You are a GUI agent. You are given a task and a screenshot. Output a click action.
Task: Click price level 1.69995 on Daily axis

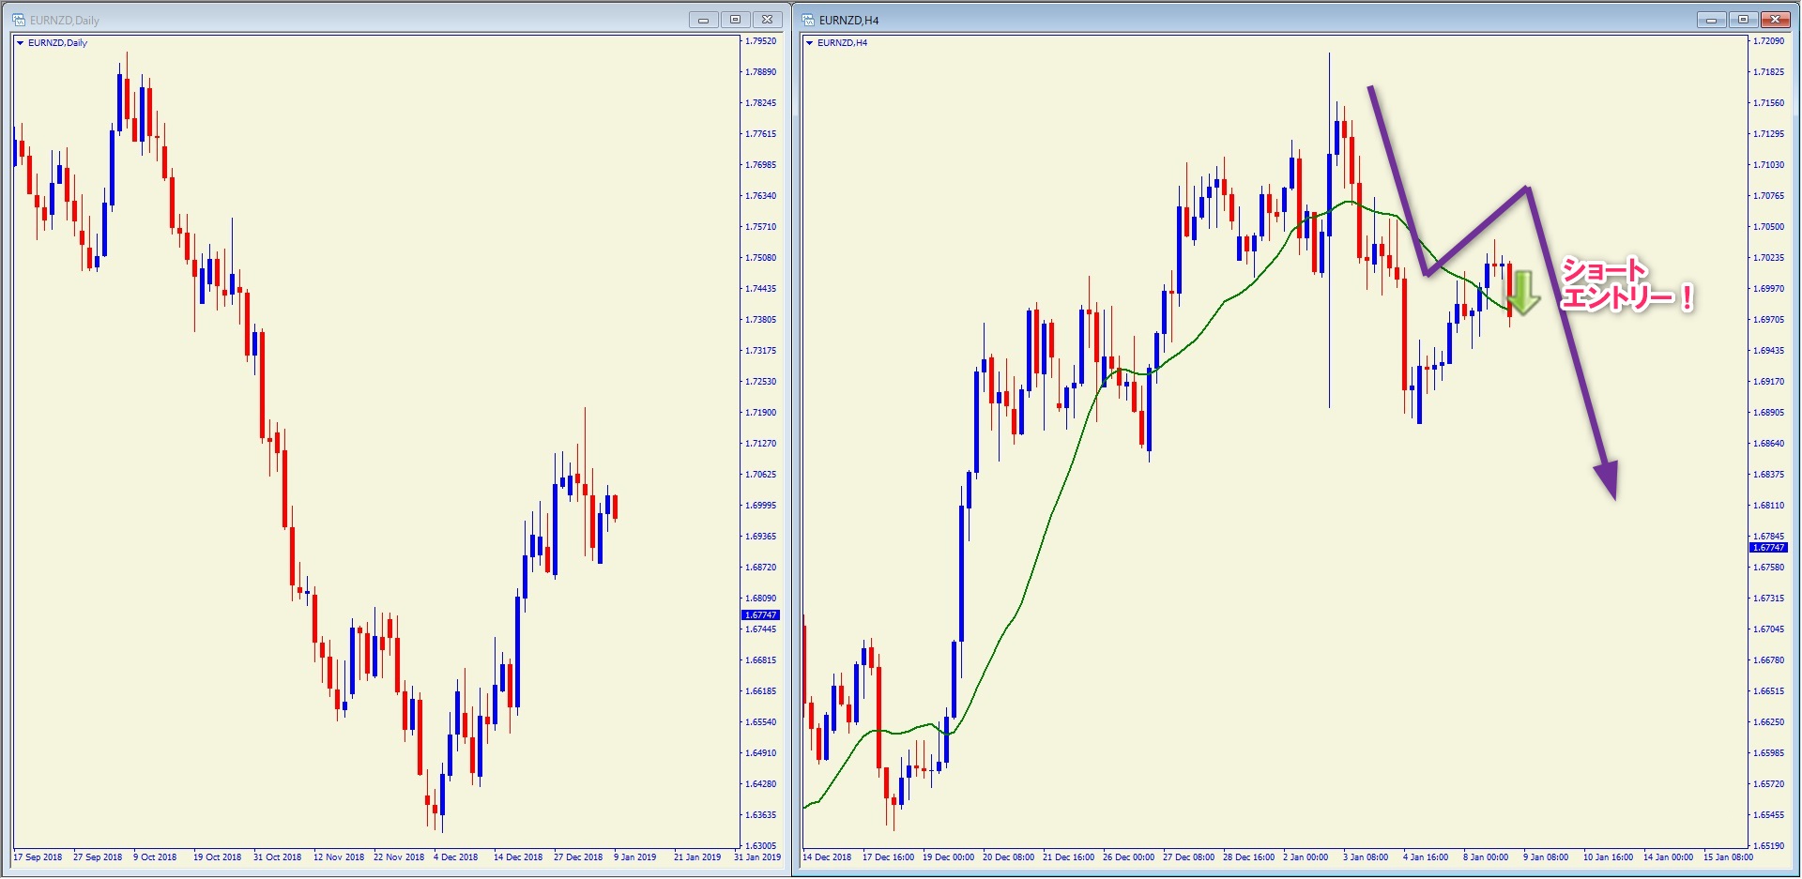(x=761, y=506)
